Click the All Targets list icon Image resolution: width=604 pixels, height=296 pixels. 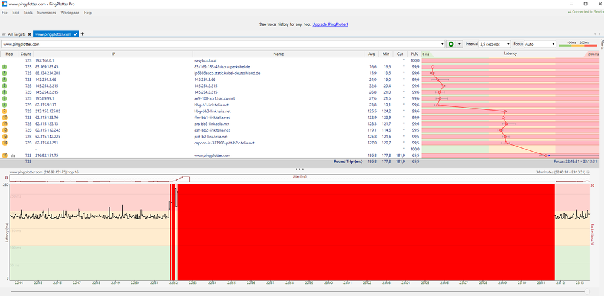[4, 34]
